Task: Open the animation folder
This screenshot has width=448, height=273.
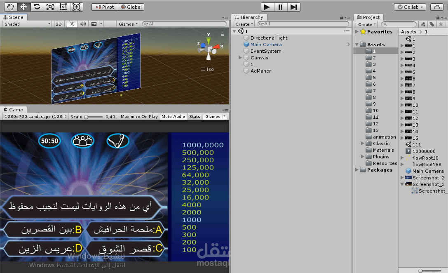Action: [384, 136]
